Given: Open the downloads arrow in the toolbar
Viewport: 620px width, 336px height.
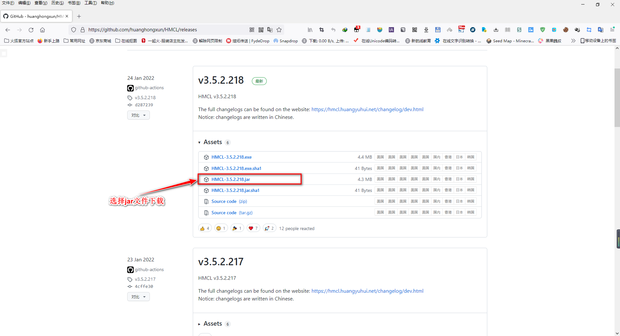Looking at the screenshot, I should click(426, 30).
